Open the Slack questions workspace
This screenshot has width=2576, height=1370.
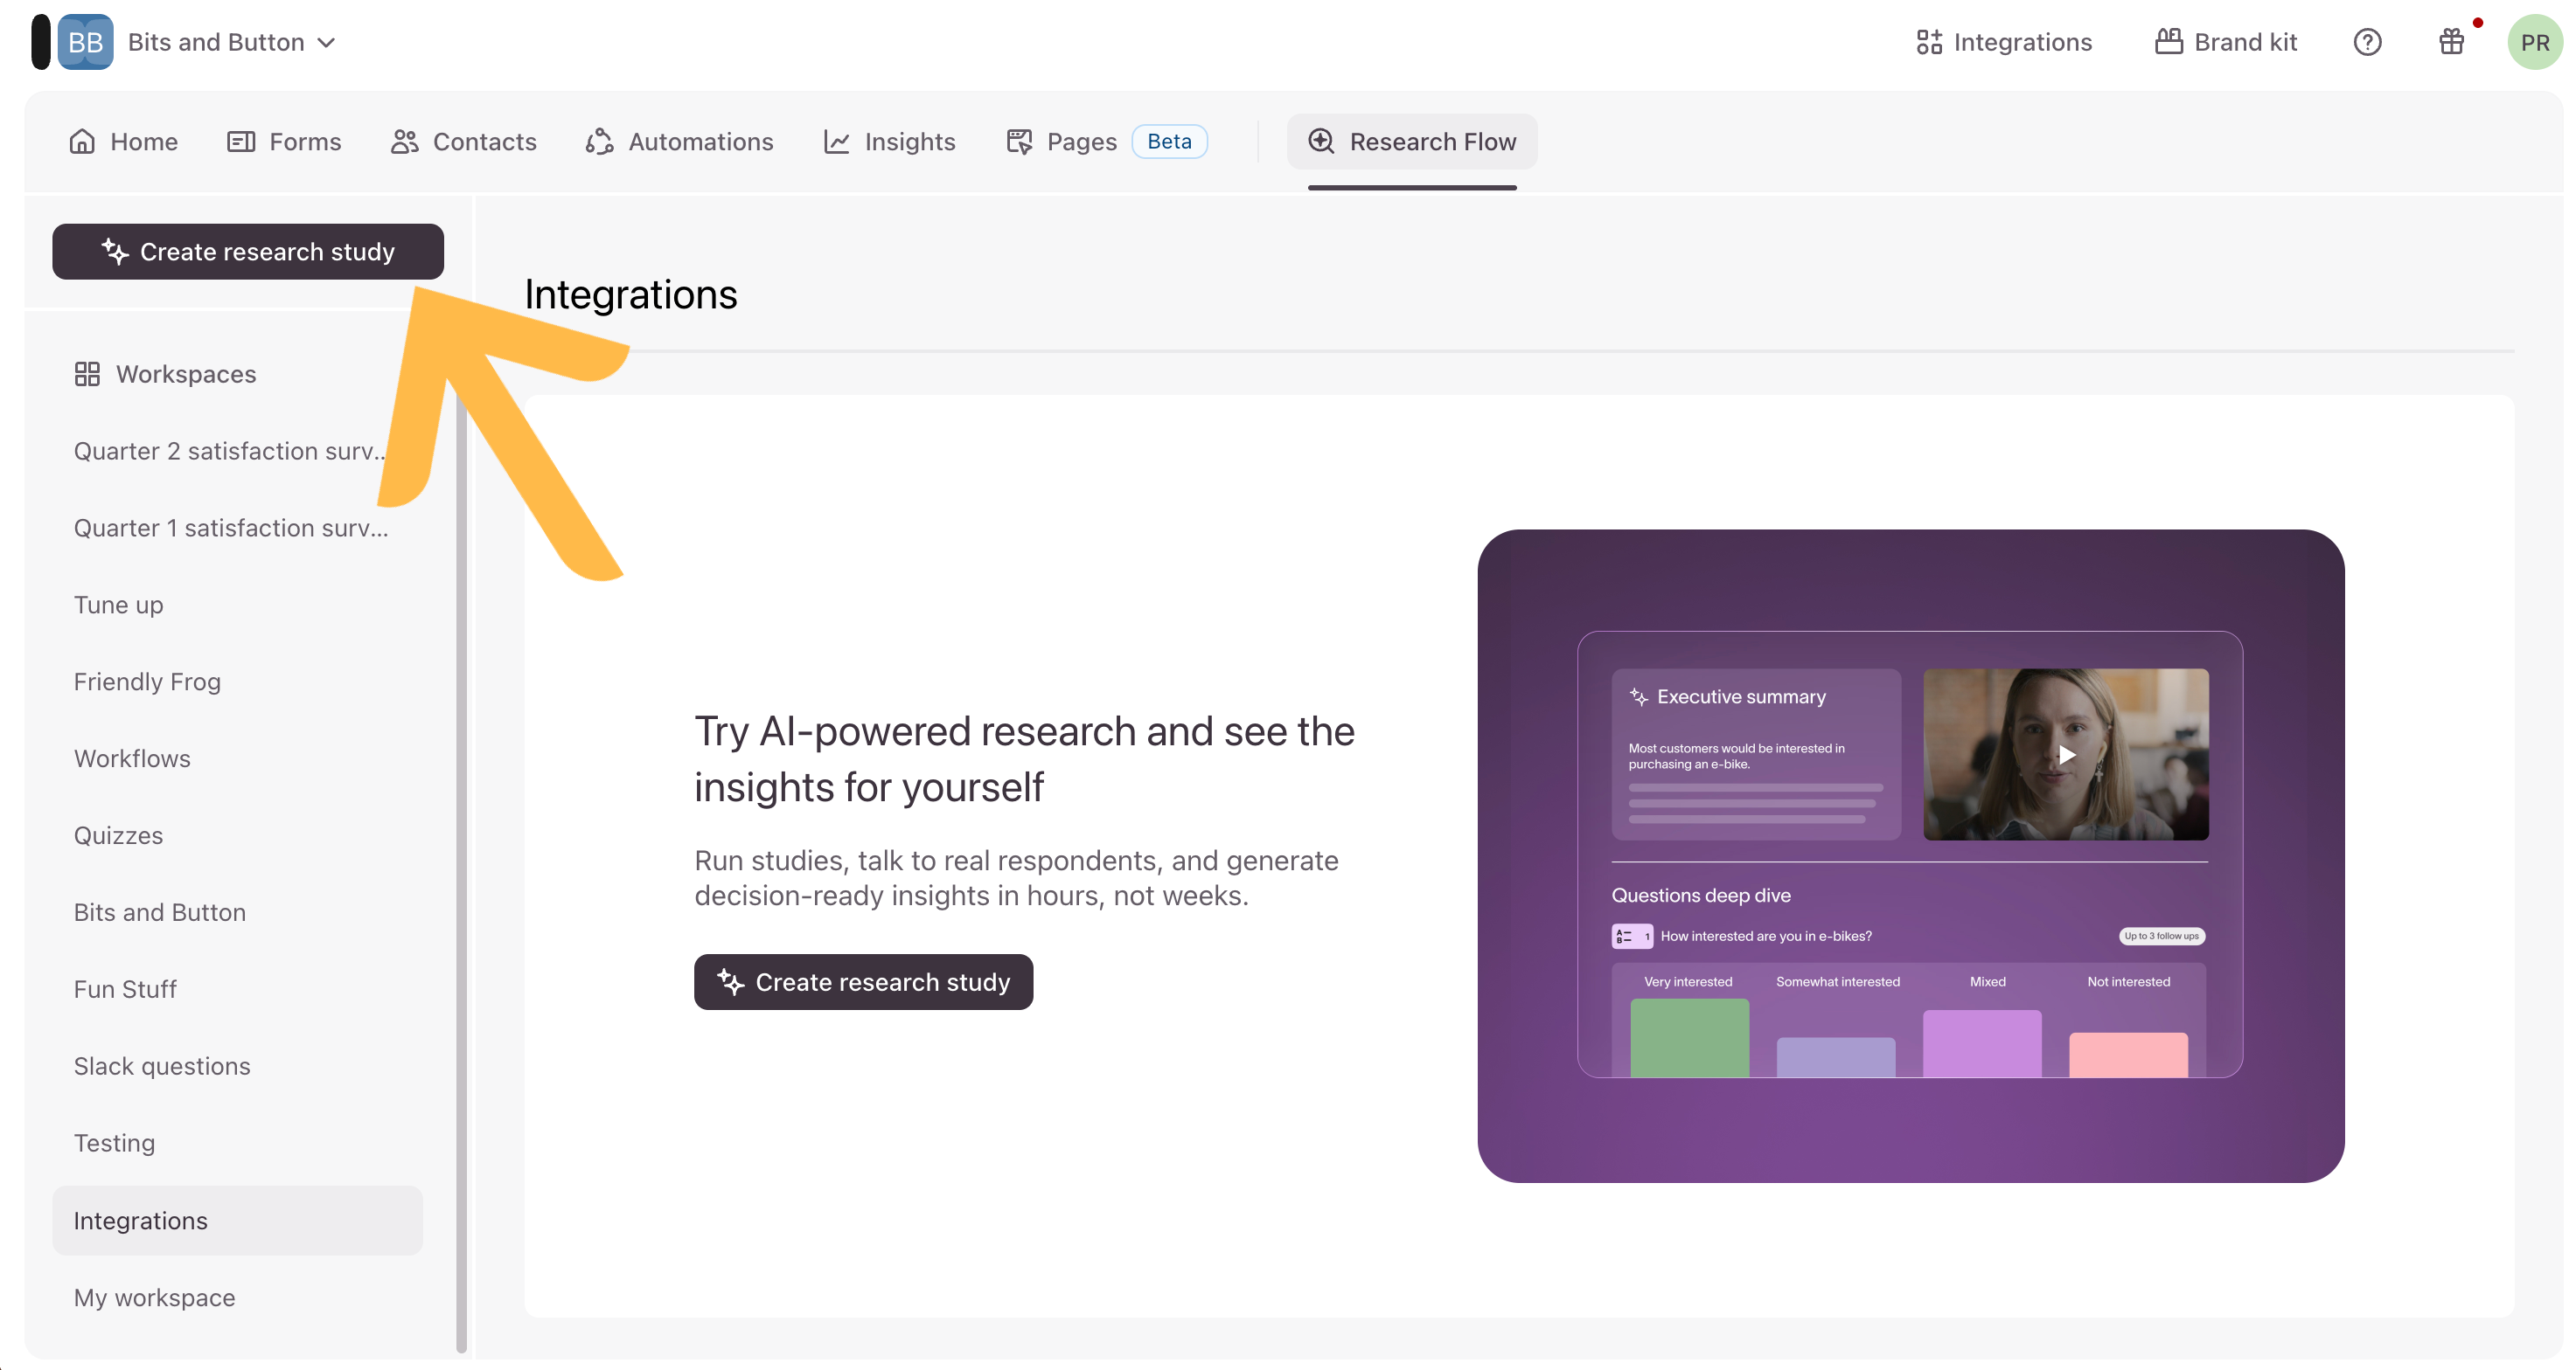(162, 1066)
